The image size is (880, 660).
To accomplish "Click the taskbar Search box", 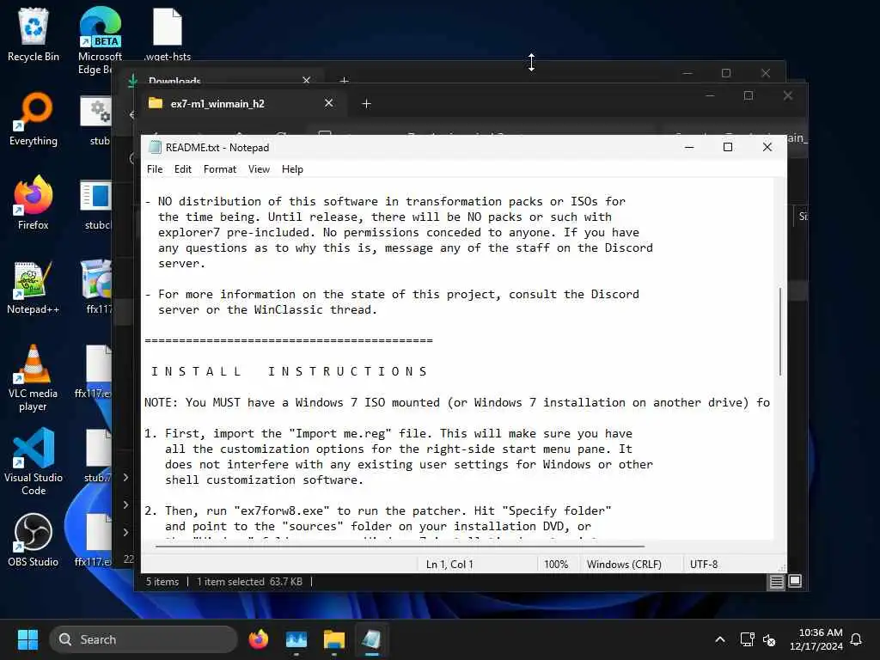I will [x=144, y=639].
